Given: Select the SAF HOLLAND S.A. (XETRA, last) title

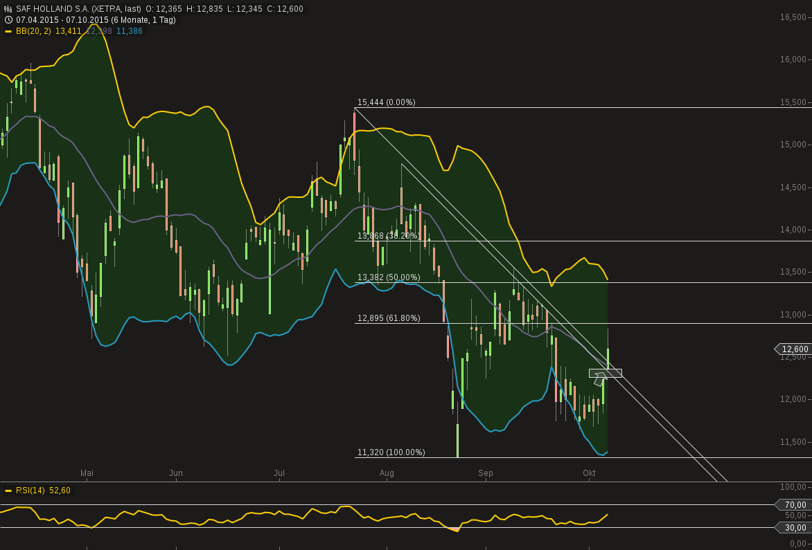Looking at the screenshot, I should tap(78, 9).
